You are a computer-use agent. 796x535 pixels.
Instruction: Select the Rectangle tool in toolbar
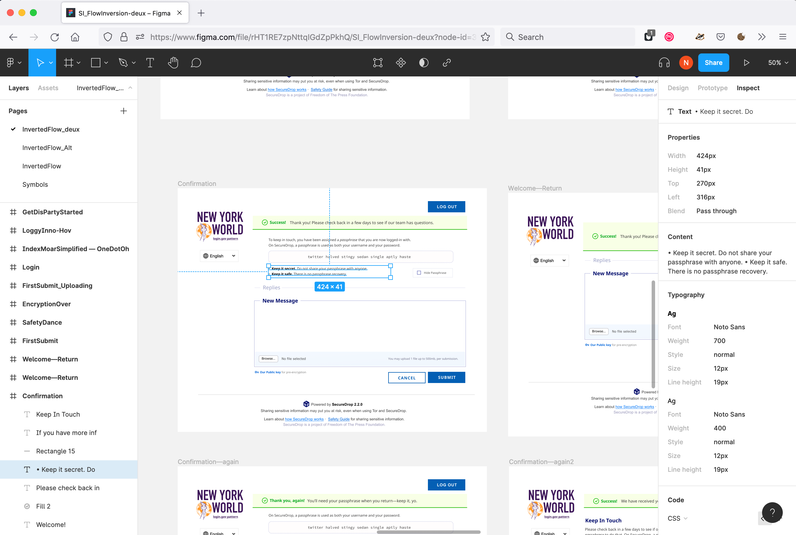95,63
